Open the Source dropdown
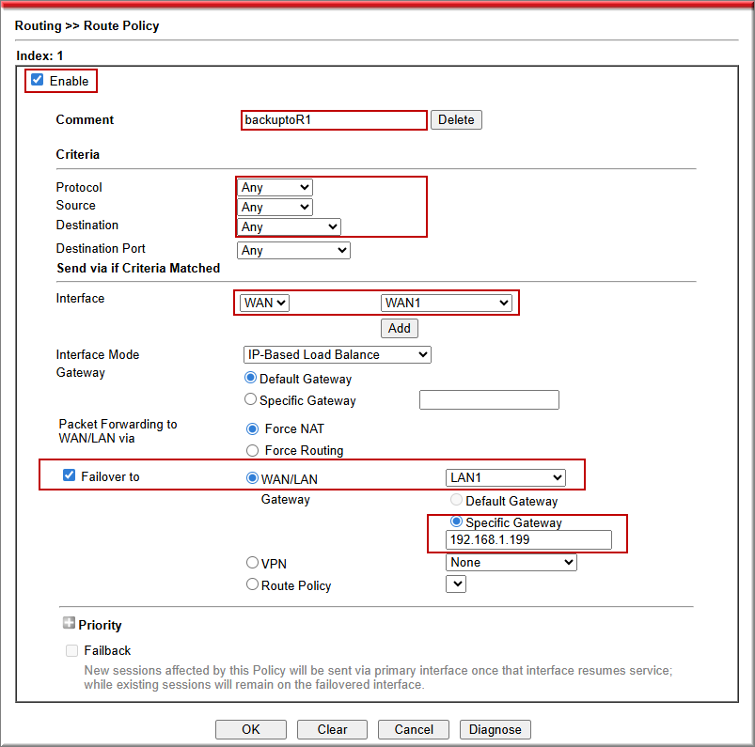This screenshot has width=755, height=747. (x=275, y=208)
